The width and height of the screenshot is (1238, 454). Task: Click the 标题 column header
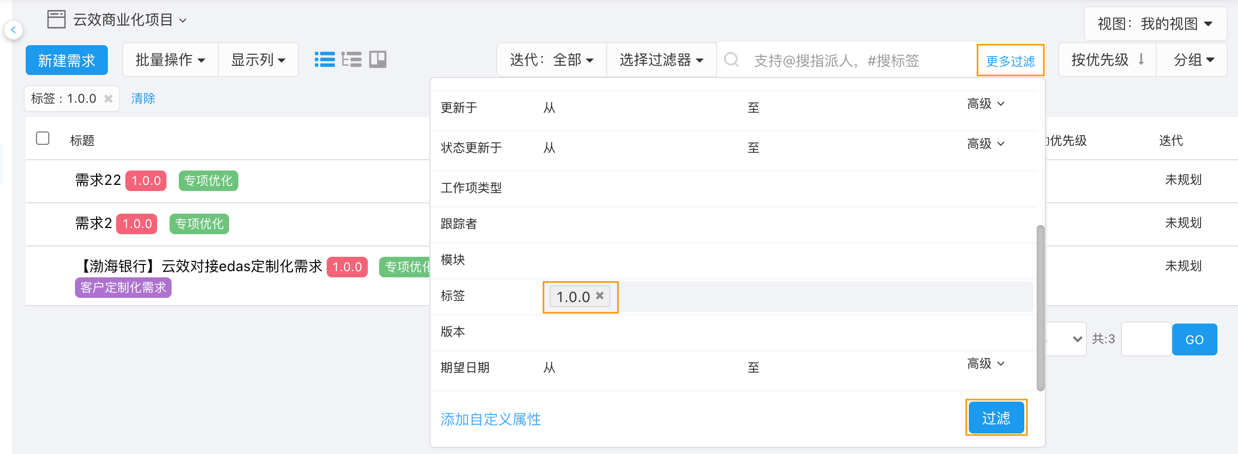82,141
